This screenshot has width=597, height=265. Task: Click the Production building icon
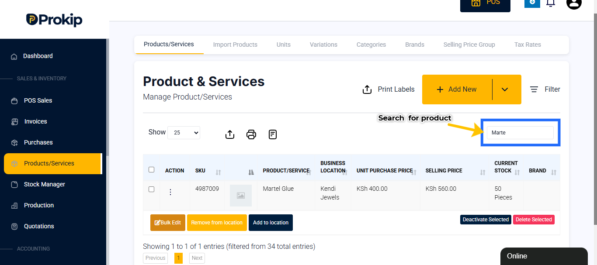pyautogui.click(x=14, y=206)
